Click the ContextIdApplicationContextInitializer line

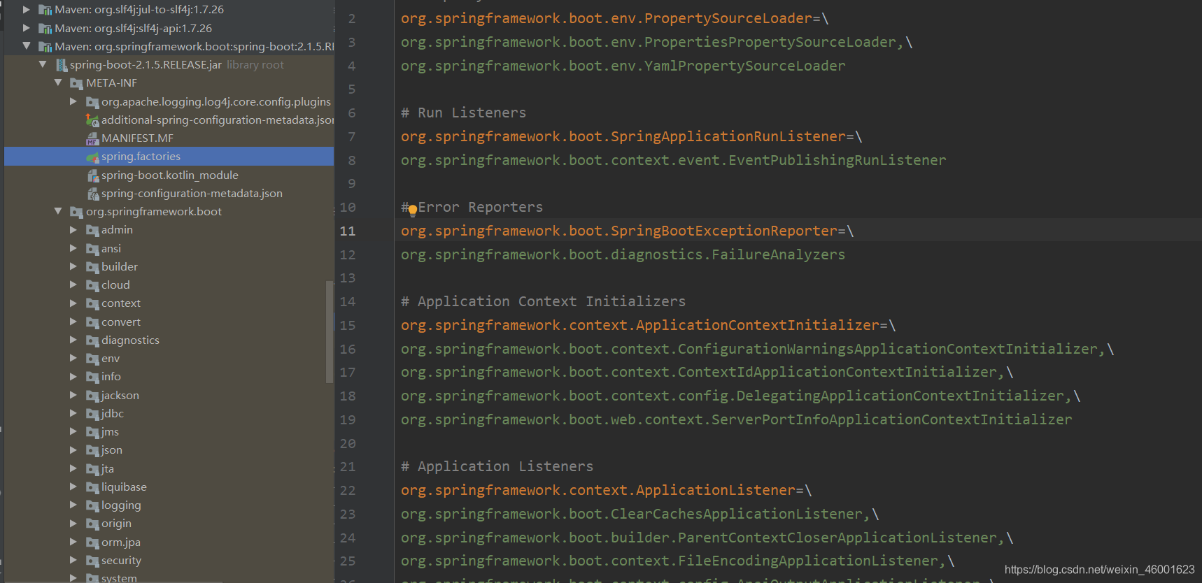[x=707, y=372]
